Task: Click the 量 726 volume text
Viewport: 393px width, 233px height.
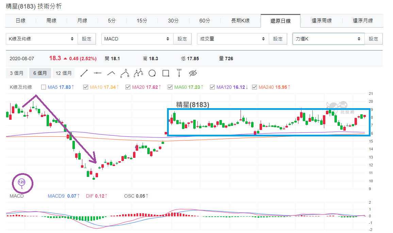Action: click(x=226, y=59)
